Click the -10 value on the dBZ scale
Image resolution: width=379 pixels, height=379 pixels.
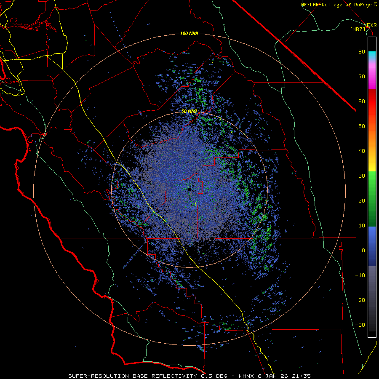(360, 275)
